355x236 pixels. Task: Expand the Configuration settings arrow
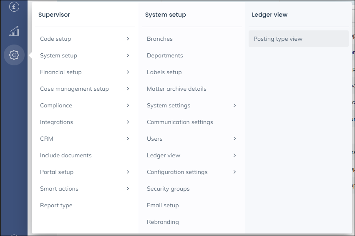pyautogui.click(x=234, y=172)
